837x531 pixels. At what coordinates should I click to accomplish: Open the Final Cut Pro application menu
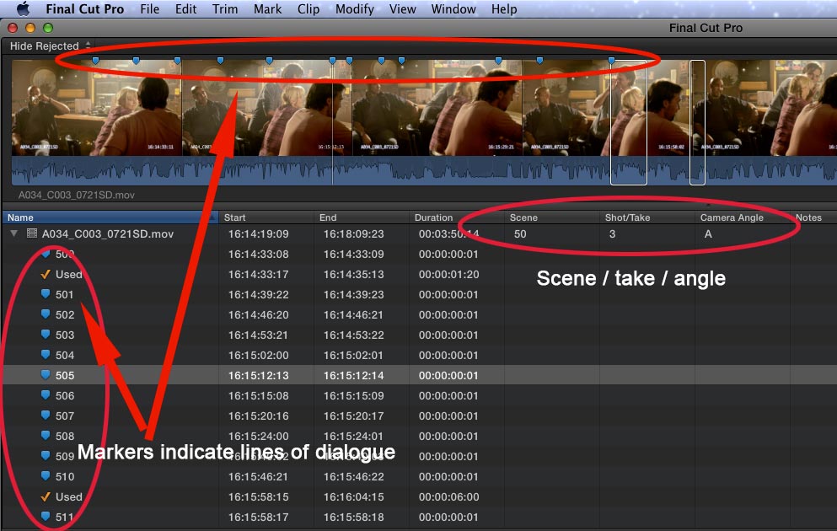[x=84, y=9]
